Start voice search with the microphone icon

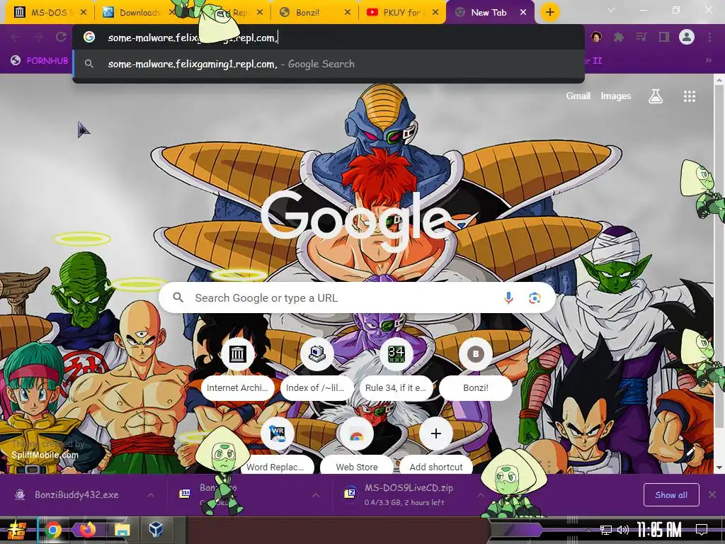[508, 298]
